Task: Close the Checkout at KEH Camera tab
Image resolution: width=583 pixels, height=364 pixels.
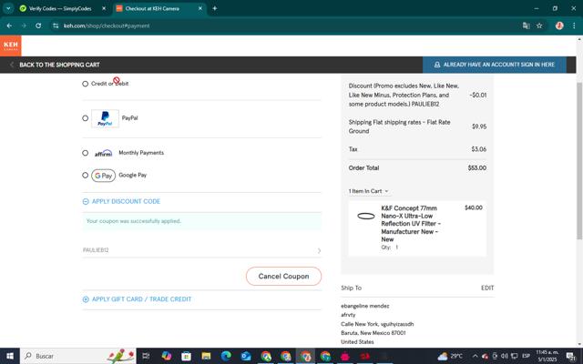Action: 200,8
